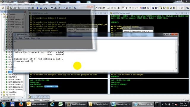Click the Insert status bar field
Image resolution: width=190 pixels, height=107 pixels.
(x=28, y=100)
